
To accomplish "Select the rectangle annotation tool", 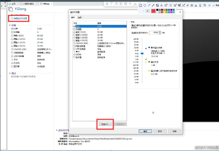I will [141, 5].
